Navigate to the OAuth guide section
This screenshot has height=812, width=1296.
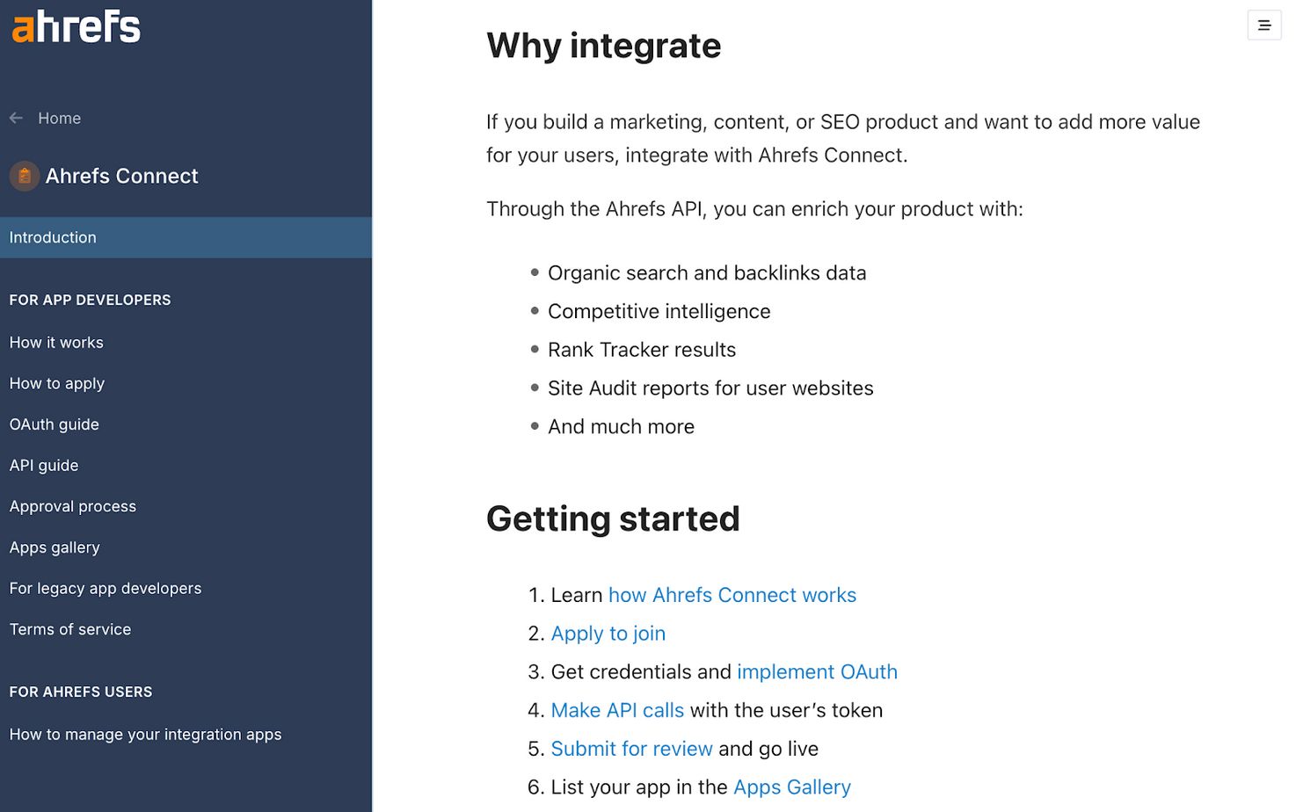click(x=54, y=424)
